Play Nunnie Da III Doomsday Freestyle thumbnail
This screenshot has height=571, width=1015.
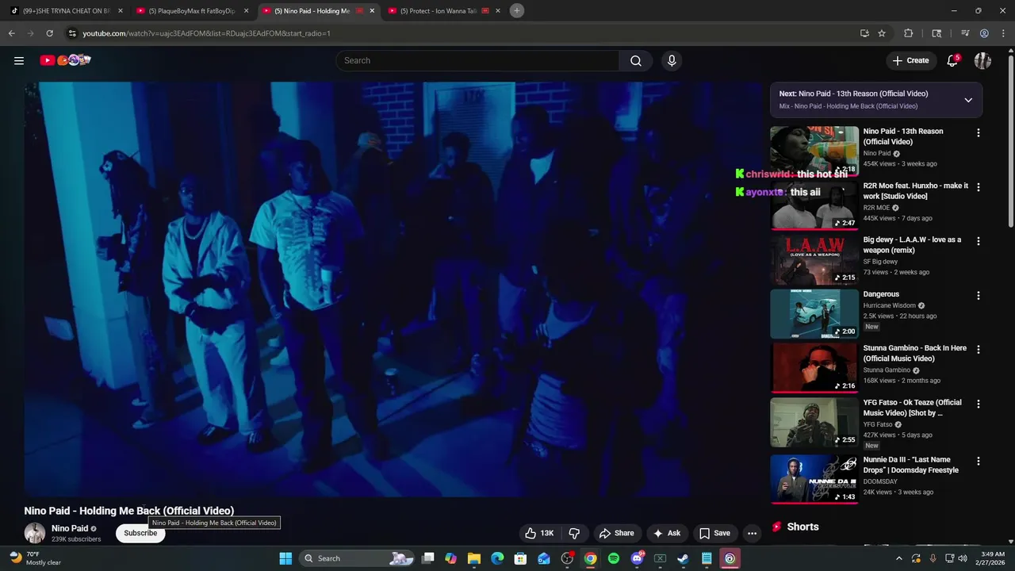(x=814, y=479)
